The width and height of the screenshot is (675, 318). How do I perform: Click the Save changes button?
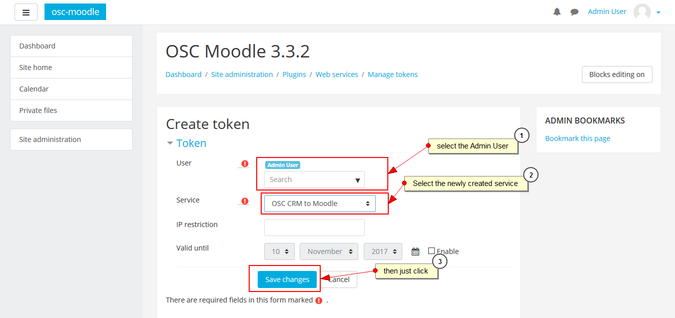click(x=287, y=279)
